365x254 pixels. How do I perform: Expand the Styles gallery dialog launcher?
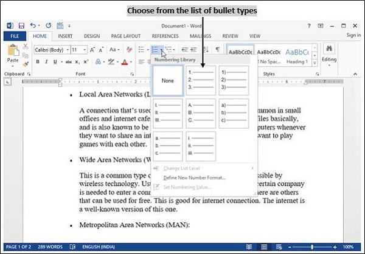coord(317,74)
